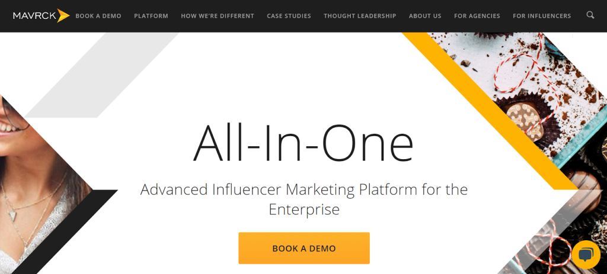
Task: Select Thought Leadership in the navbar
Action: [360, 16]
